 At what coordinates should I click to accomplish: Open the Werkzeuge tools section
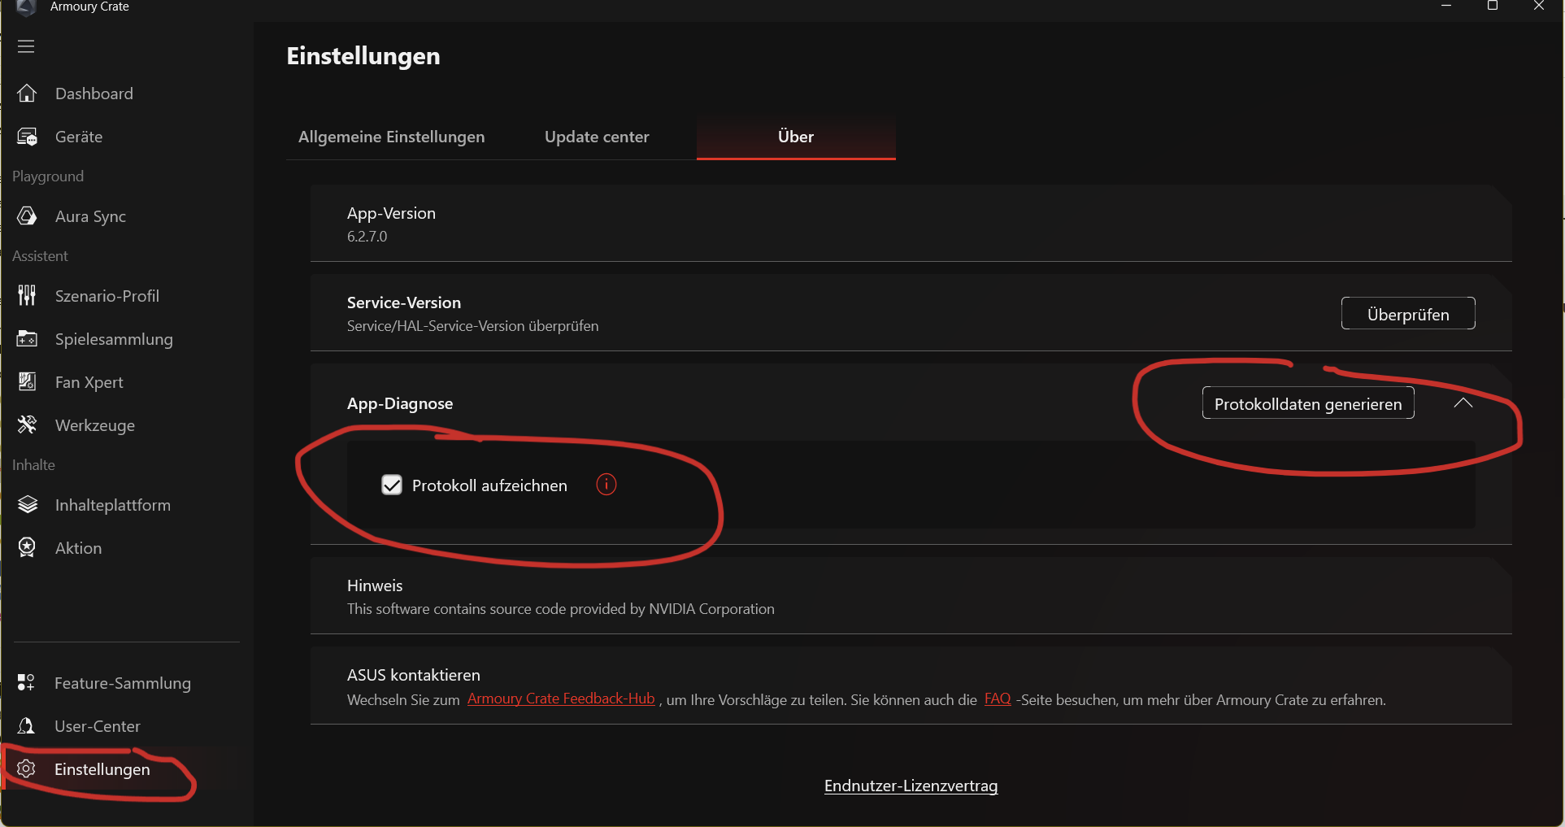94,424
